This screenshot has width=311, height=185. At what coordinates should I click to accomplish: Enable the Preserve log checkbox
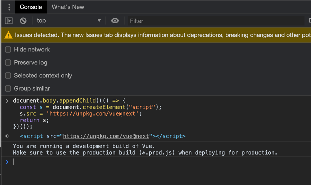point(8,62)
